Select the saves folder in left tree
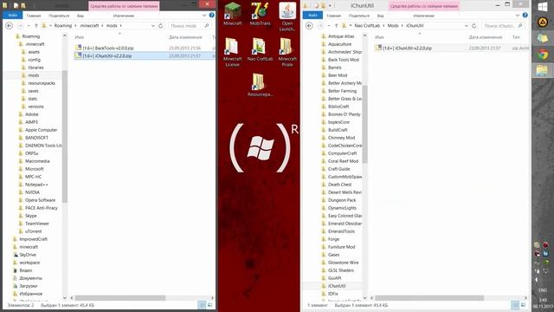 pyautogui.click(x=33, y=91)
